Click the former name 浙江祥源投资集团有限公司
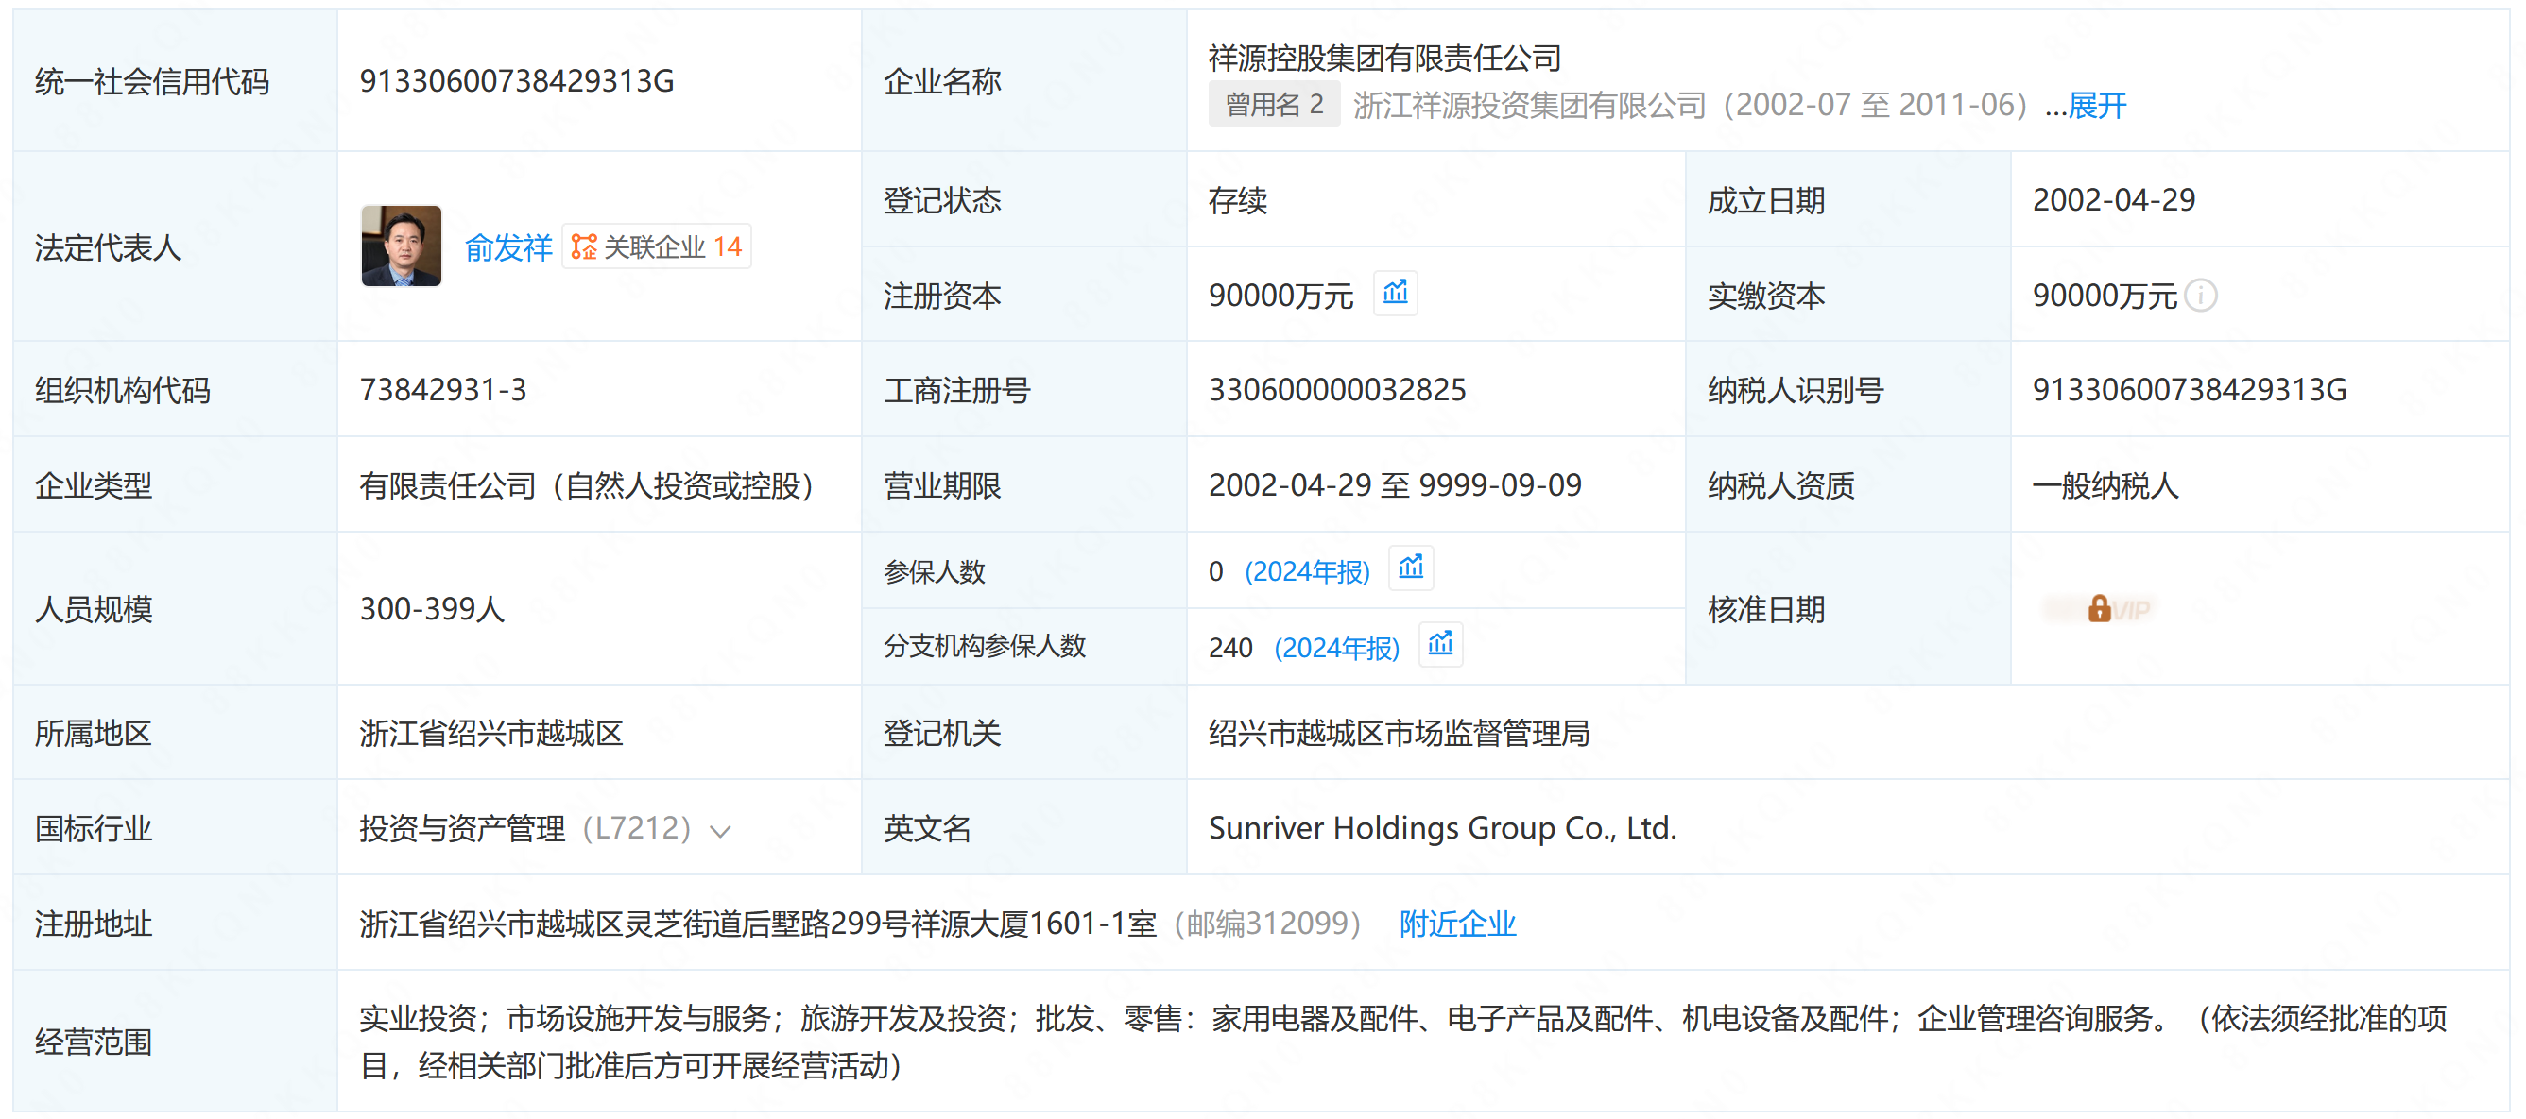Screen dimensions: 2526x1119 [x=1529, y=106]
